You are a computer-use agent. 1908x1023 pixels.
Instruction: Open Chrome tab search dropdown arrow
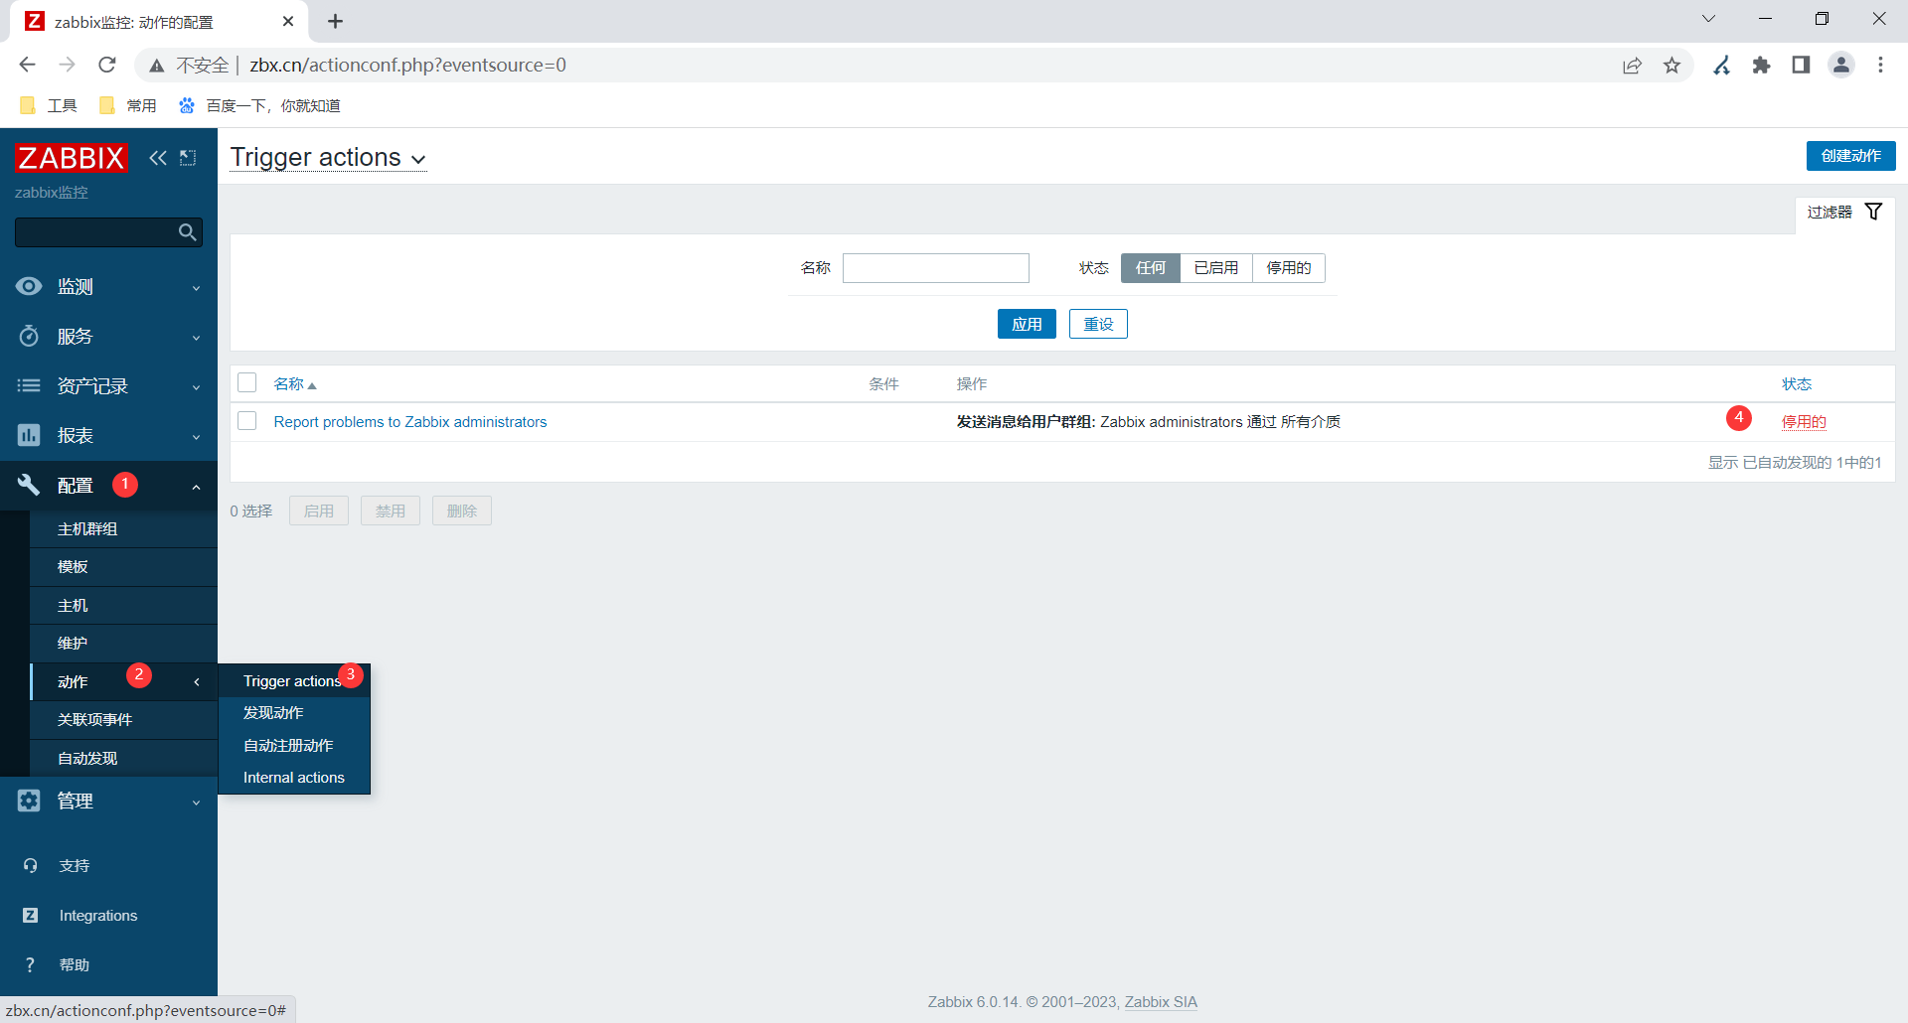[1708, 19]
